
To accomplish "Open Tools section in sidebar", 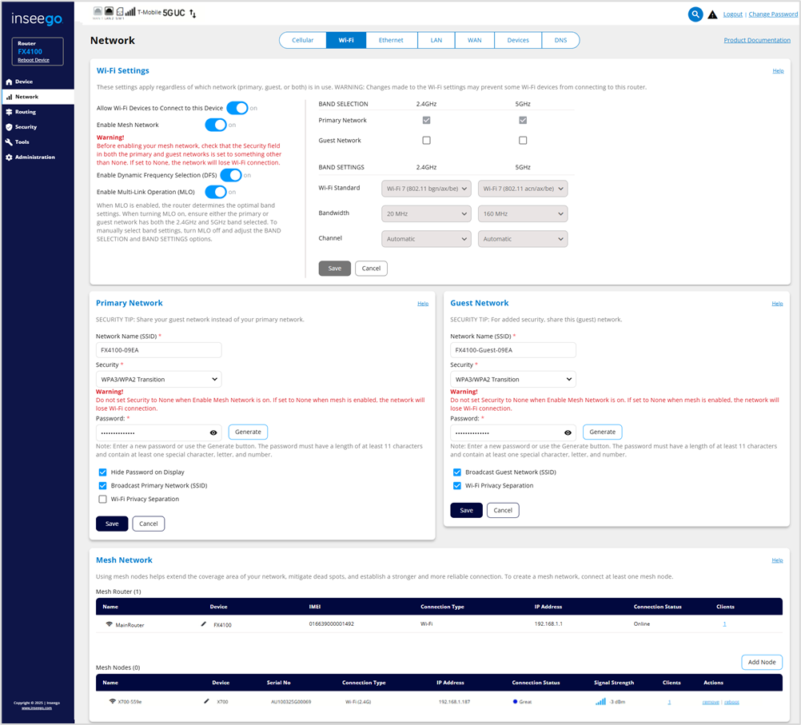I will (x=22, y=142).
